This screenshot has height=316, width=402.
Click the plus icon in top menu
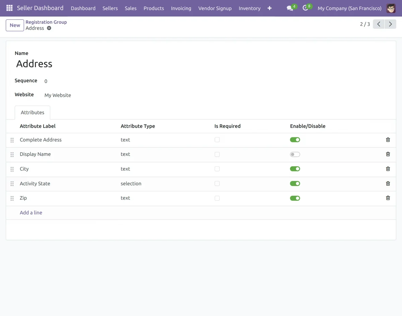click(269, 8)
